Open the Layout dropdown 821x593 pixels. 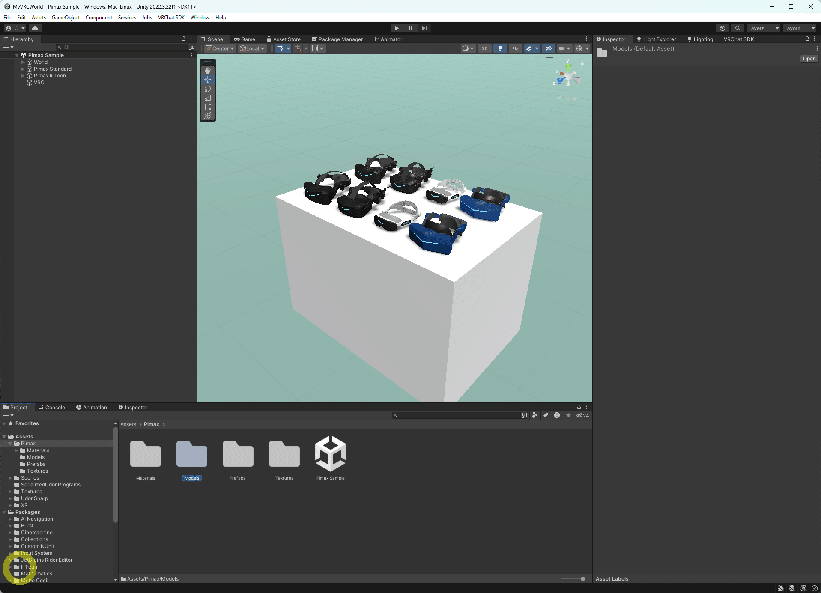(799, 28)
